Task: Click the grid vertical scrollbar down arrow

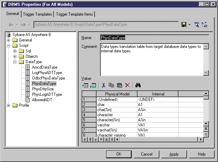Action: point(206,123)
